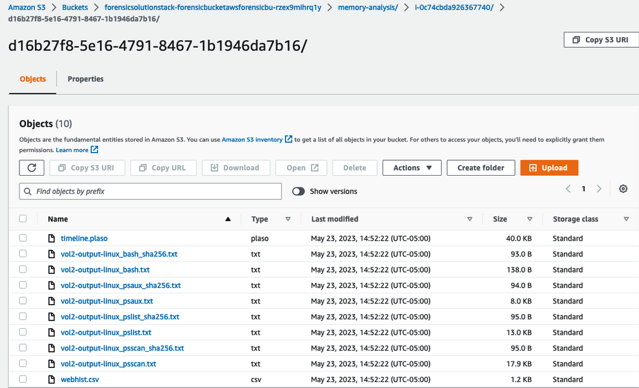The height and width of the screenshot is (388, 639).
Task: Open the Learn more link
Action: coord(72,150)
